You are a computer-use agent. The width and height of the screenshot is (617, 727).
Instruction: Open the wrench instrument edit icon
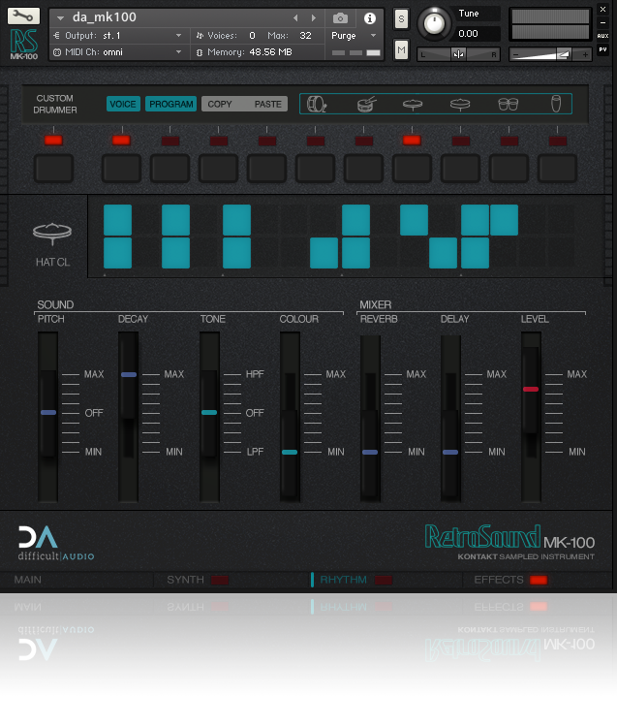point(23,16)
